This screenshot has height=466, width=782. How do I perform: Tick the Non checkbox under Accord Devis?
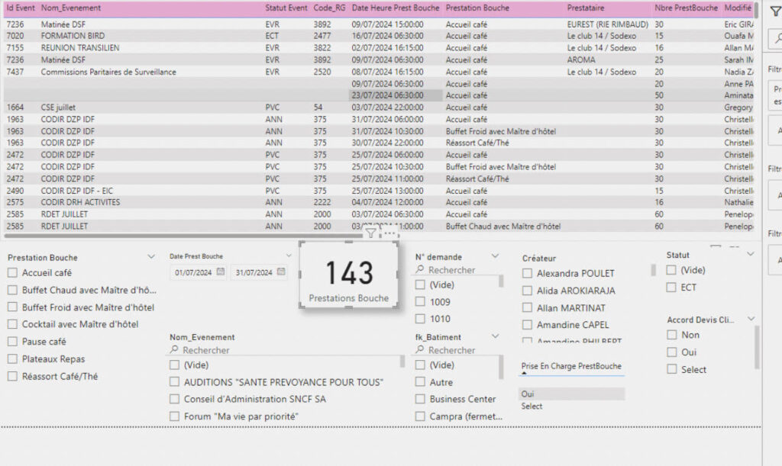coord(672,335)
